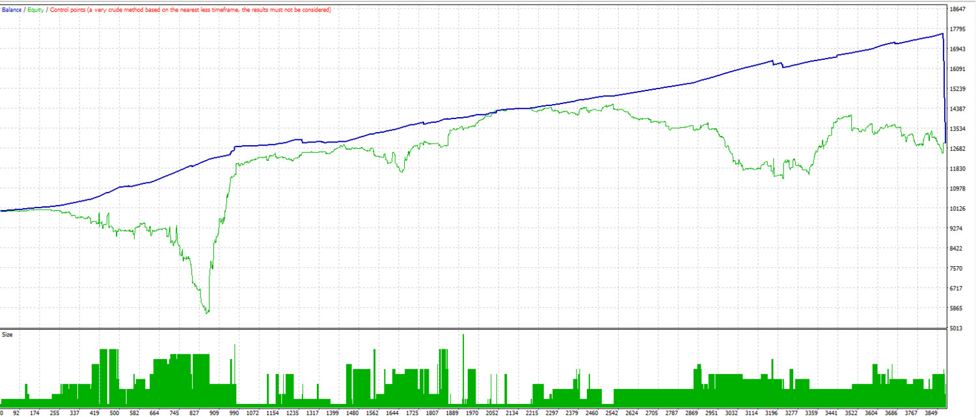Click the 3767 tick label
Screen dimensions: 976x417
(x=910, y=413)
